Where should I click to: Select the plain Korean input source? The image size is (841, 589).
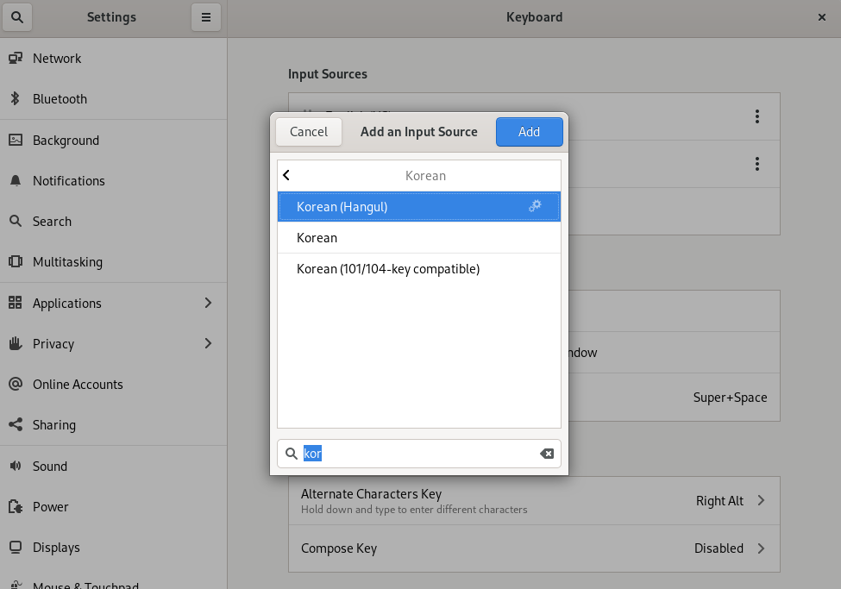[317, 238]
